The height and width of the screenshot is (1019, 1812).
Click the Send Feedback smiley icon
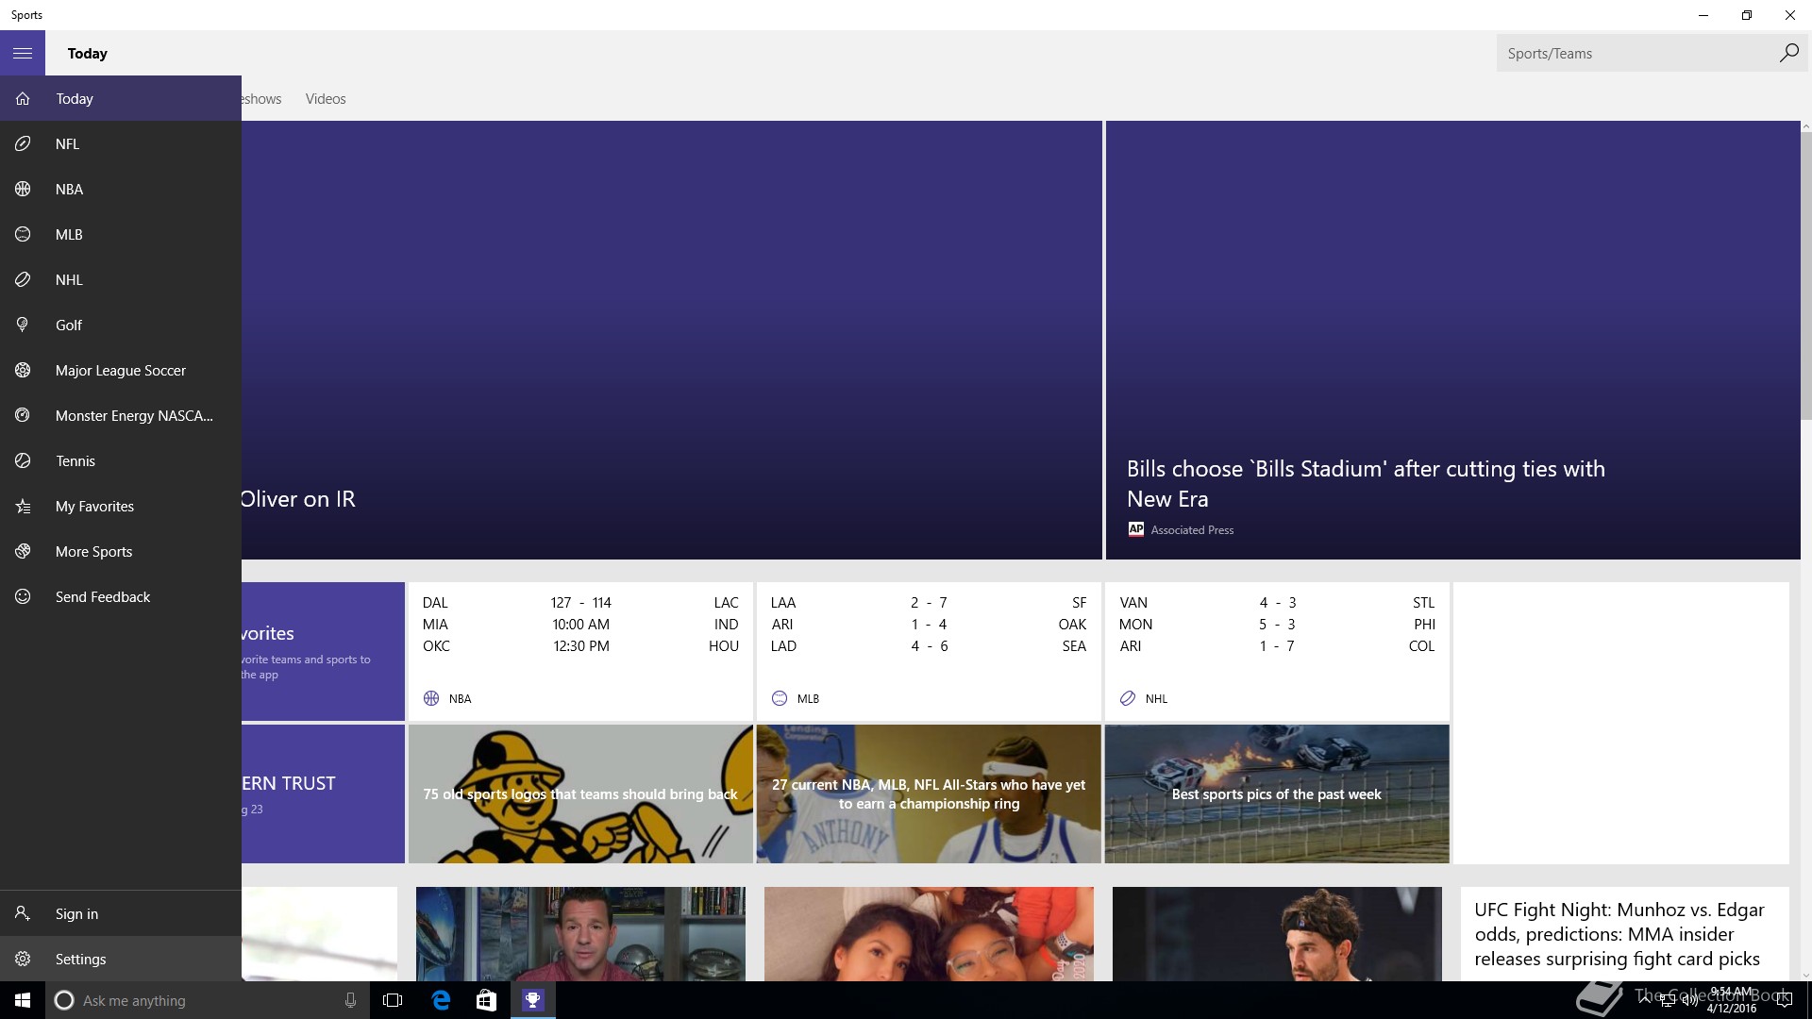click(x=23, y=596)
